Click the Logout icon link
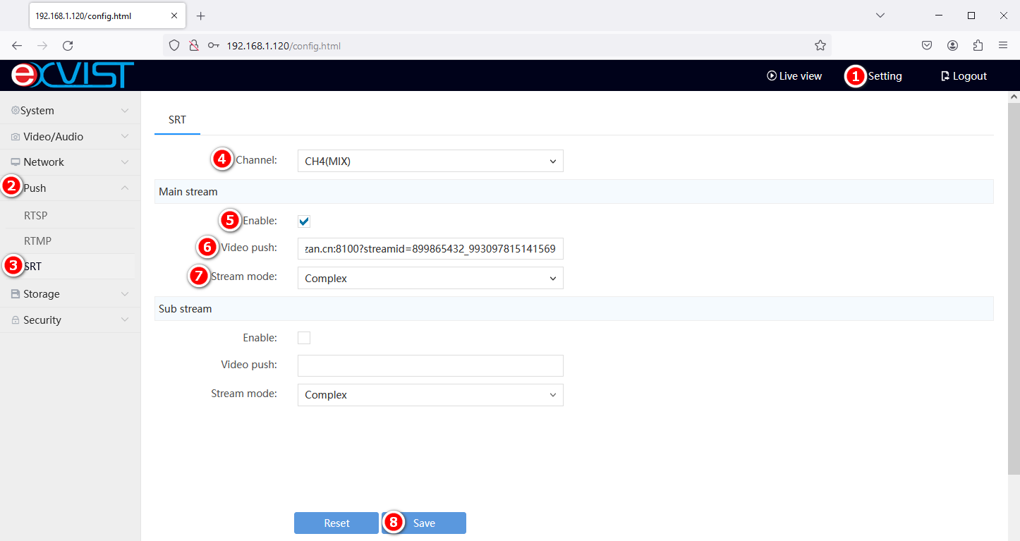 click(964, 76)
